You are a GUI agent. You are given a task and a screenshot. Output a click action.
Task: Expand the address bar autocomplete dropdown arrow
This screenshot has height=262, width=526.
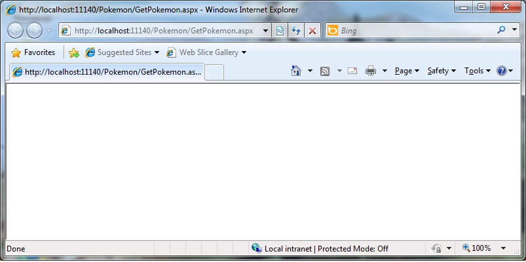[x=265, y=31]
